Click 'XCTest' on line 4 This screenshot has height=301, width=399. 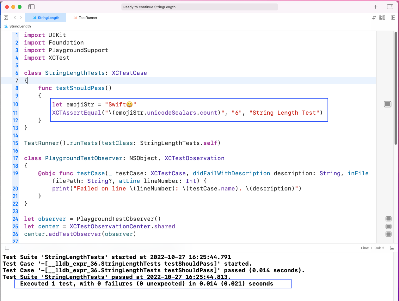coord(59,58)
